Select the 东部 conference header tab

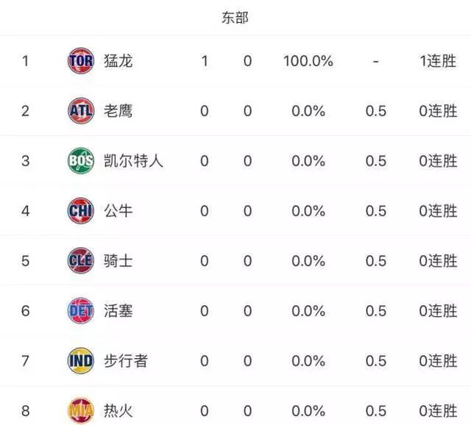pos(235,18)
